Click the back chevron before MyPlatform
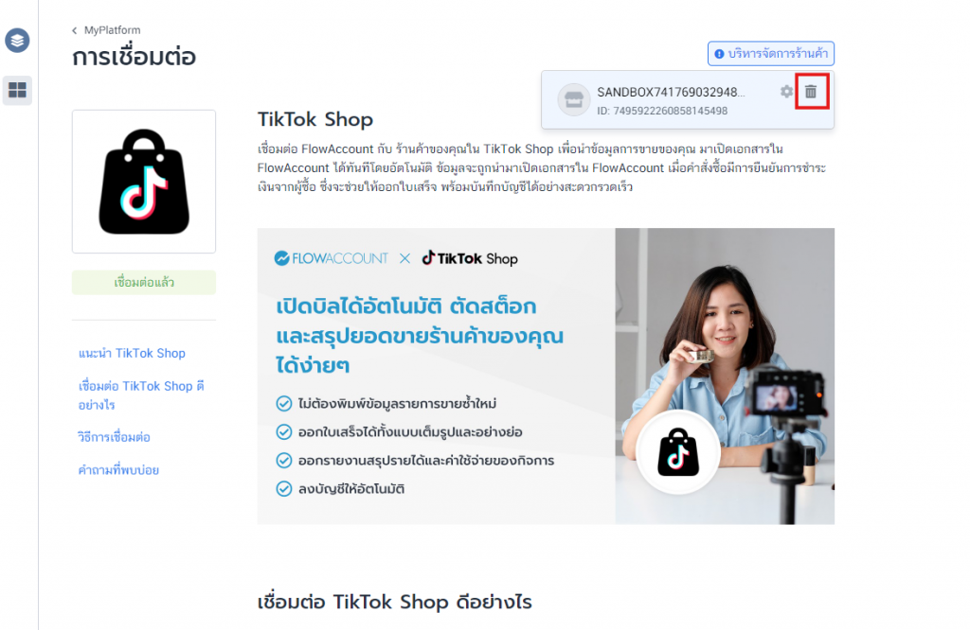Screen dimensions: 970x630 click(x=76, y=30)
